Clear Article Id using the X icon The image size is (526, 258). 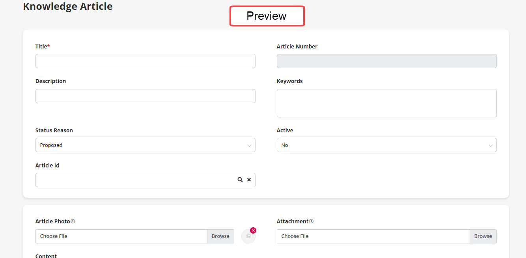[249, 180]
